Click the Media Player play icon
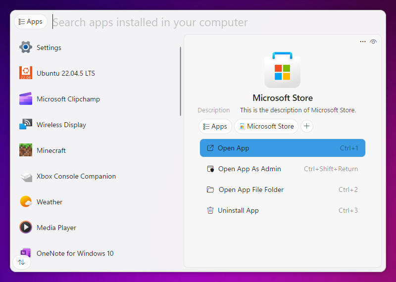Image resolution: width=396 pixels, height=282 pixels. [x=26, y=227]
